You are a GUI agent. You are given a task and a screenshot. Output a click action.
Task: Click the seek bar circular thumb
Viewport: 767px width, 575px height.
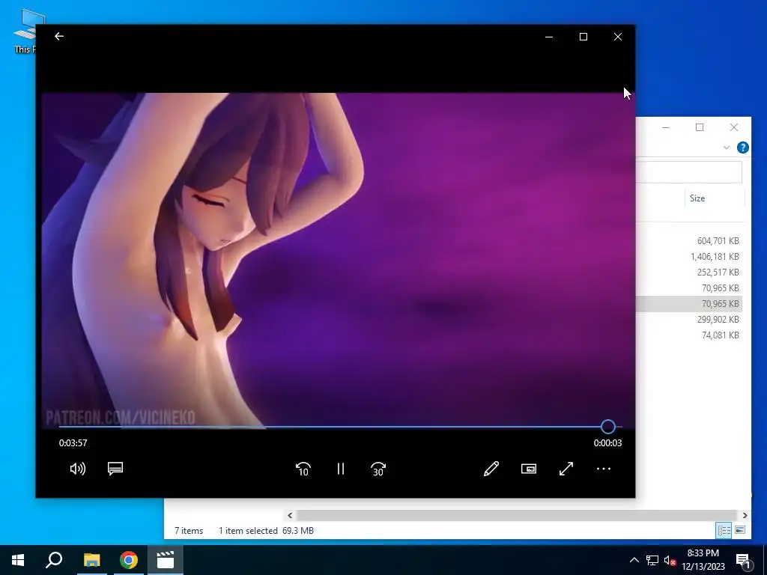(x=608, y=427)
